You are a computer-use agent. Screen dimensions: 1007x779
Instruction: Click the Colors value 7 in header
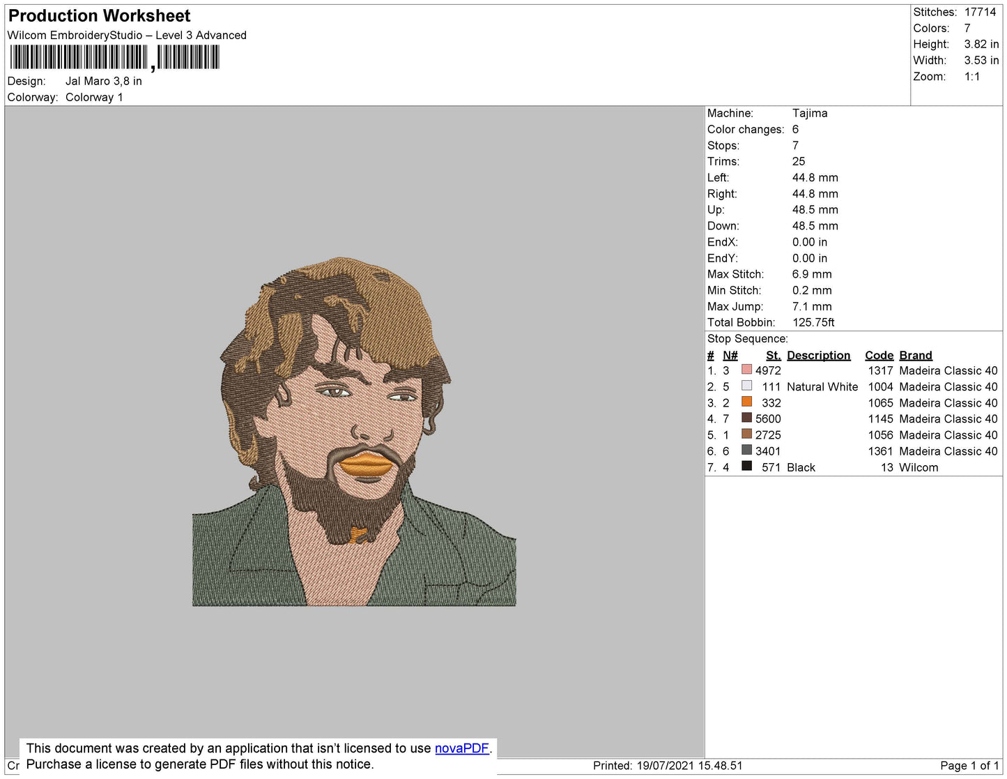[967, 28]
